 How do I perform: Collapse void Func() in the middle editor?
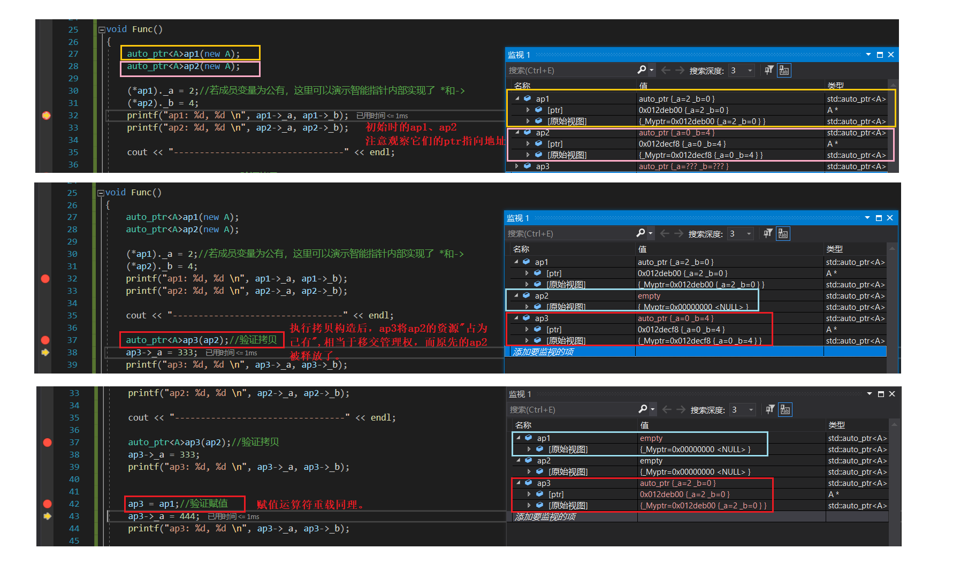click(x=101, y=193)
